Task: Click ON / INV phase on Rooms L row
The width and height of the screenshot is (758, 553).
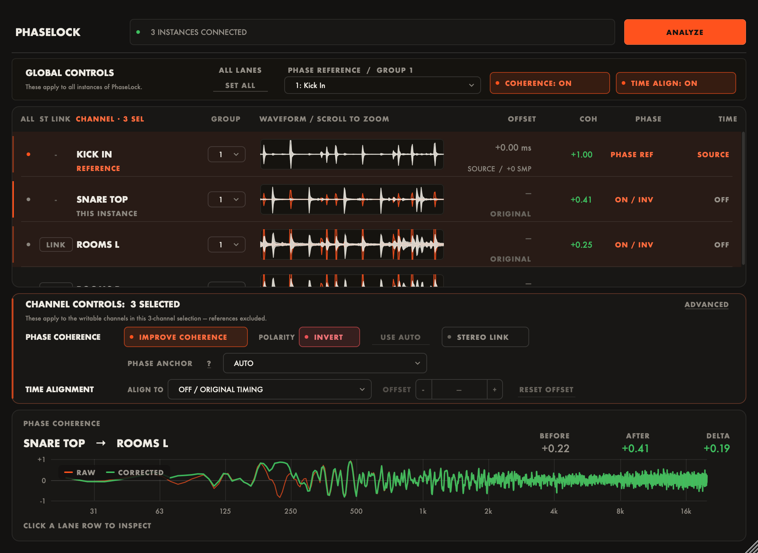Action: click(x=634, y=245)
